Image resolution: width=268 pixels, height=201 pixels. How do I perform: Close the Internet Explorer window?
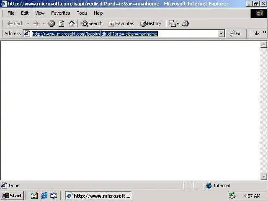coord(264,4)
